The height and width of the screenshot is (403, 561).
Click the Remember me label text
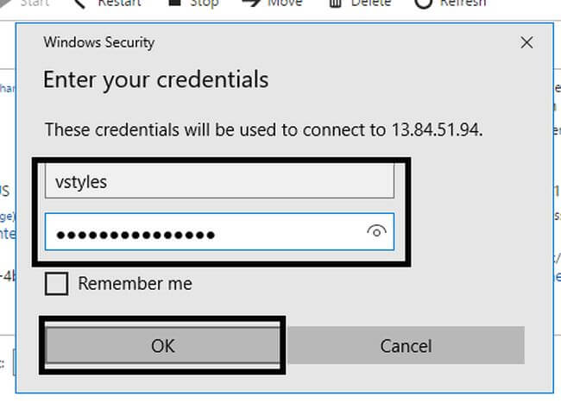(x=135, y=284)
